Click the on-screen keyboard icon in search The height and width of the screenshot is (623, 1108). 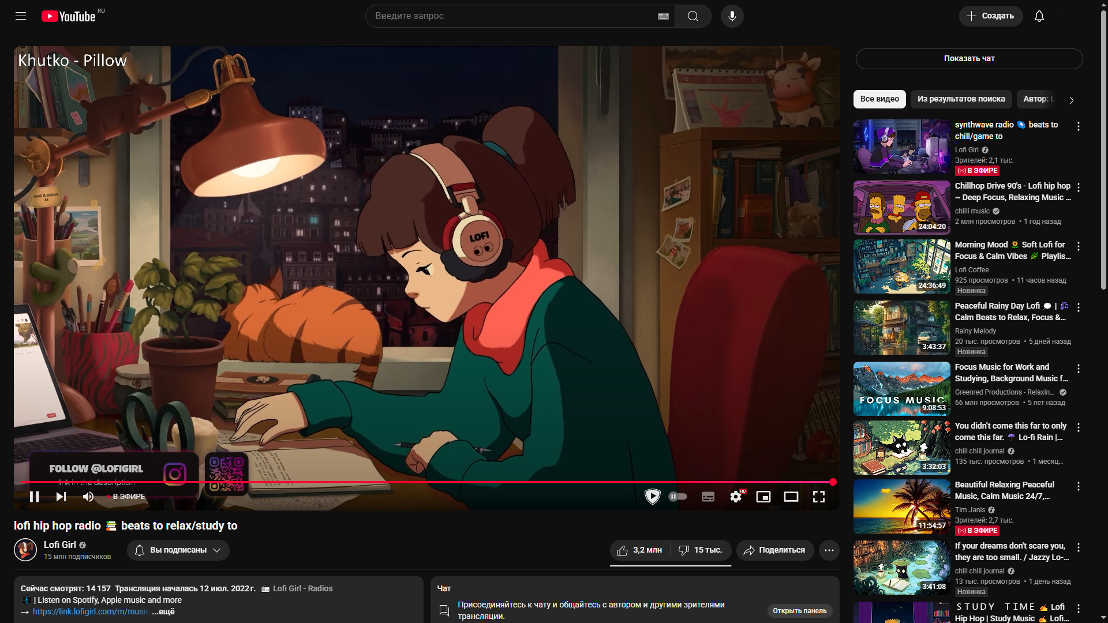click(x=663, y=16)
